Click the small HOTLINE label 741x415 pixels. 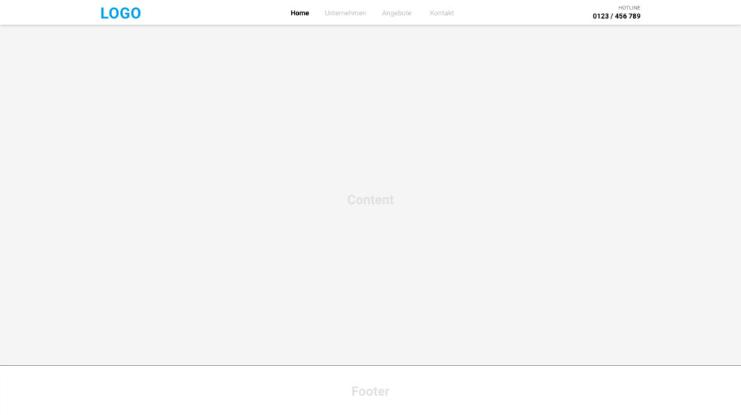[x=629, y=7]
